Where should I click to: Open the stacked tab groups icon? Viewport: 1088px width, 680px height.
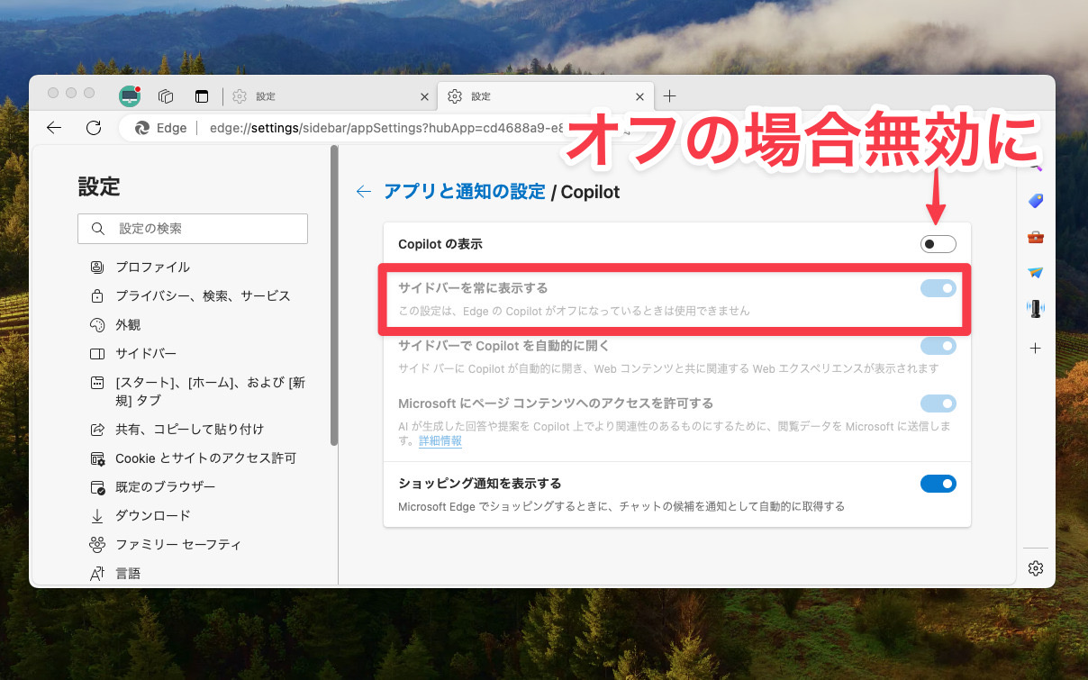[x=165, y=95]
